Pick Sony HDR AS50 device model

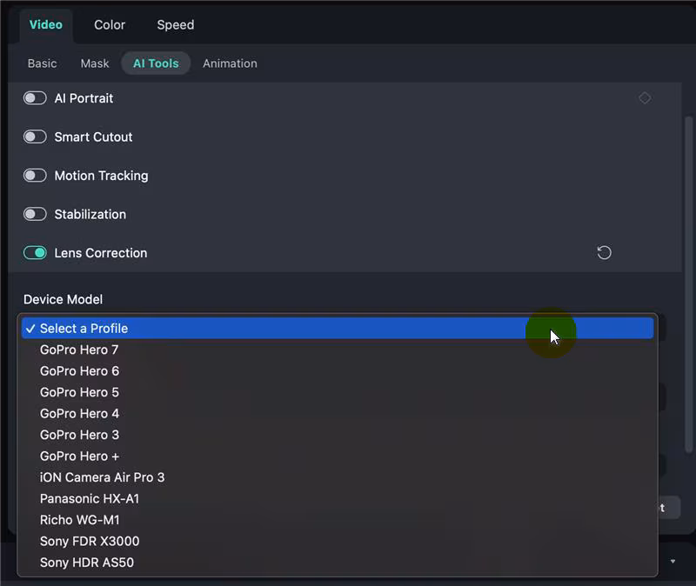click(338, 563)
